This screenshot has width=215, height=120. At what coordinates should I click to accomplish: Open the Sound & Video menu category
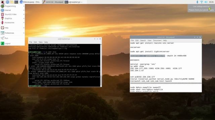tap(12, 14)
